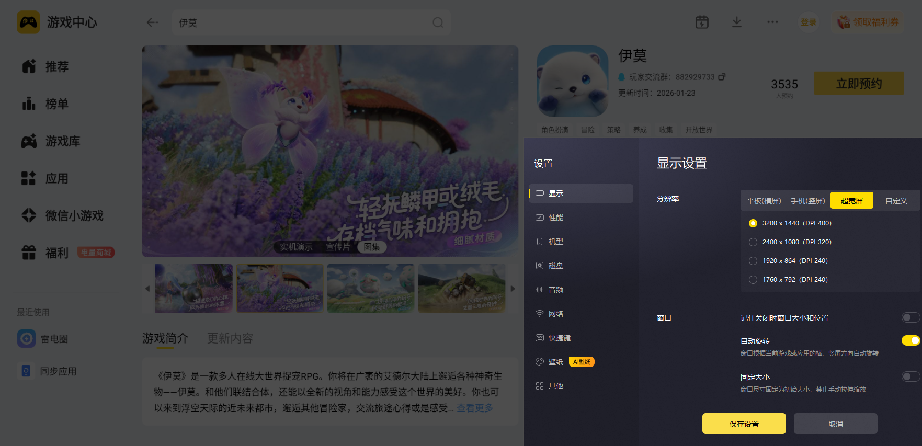Click 电竞商城 badge beside 福利
922x446 pixels.
[x=96, y=253]
